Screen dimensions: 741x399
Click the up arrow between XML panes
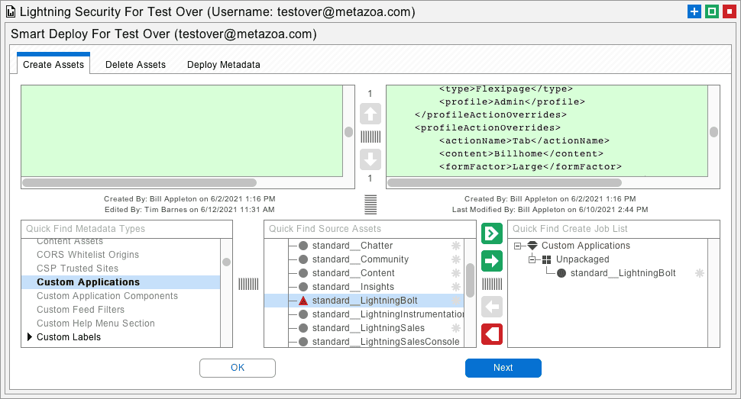[370, 114]
